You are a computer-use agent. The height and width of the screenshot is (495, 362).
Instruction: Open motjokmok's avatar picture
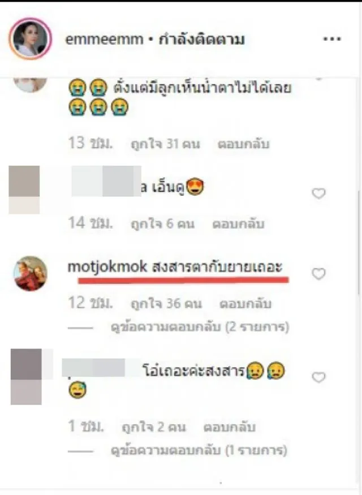pos(31,273)
